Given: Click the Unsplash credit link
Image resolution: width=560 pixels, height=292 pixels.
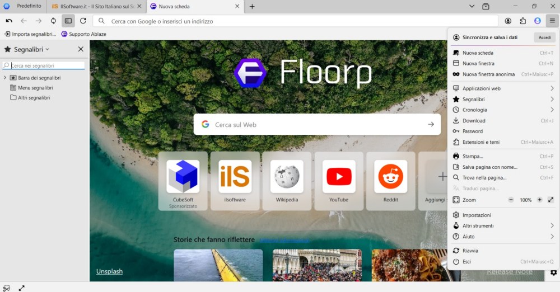Looking at the screenshot, I should (109, 271).
